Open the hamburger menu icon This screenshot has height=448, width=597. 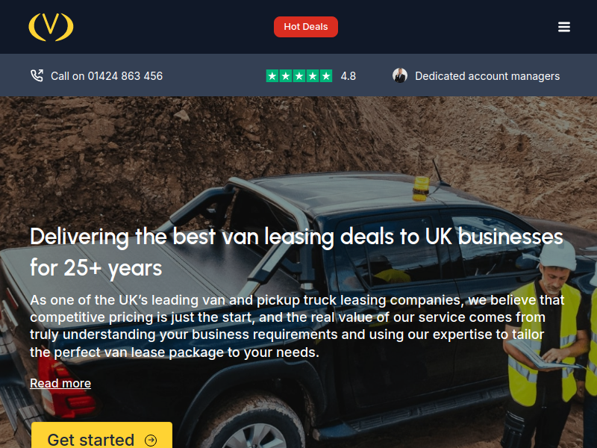click(564, 27)
